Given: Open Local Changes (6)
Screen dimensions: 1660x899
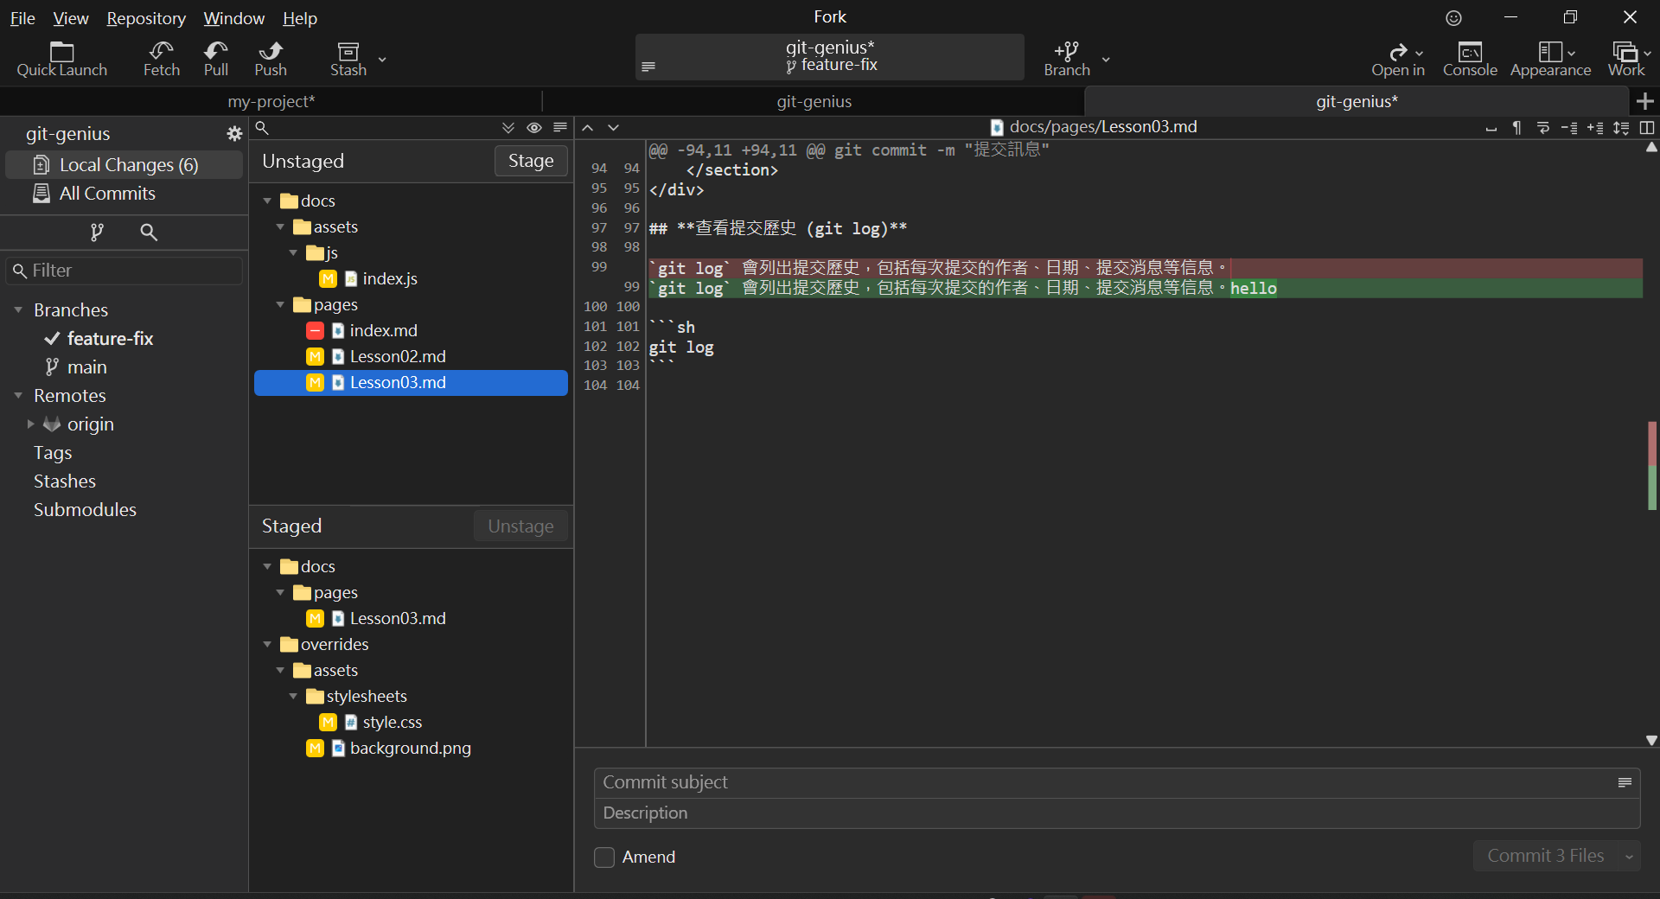Looking at the screenshot, I should (124, 164).
